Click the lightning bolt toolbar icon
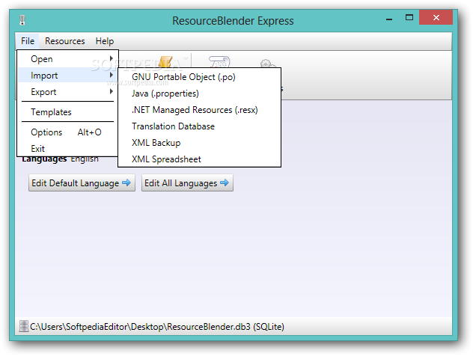 [165, 61]
